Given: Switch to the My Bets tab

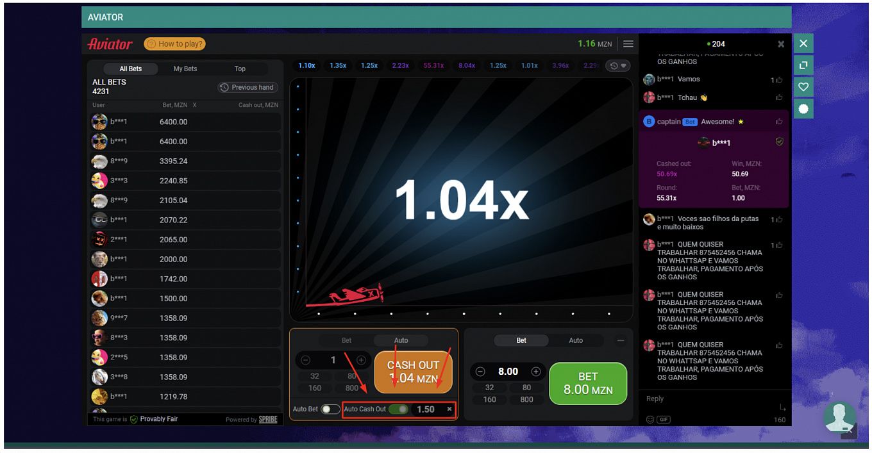Looking at the screenshot, I should 185,69.
